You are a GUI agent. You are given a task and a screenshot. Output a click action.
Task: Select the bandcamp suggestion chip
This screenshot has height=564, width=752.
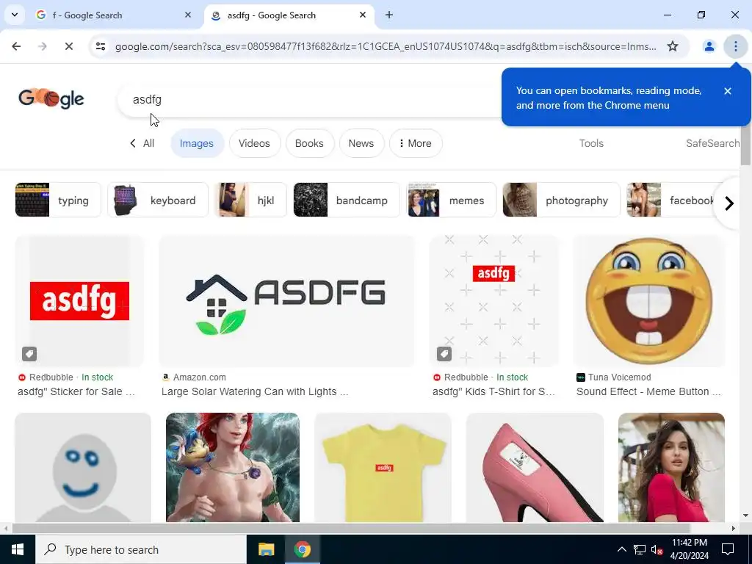(347, 200)
